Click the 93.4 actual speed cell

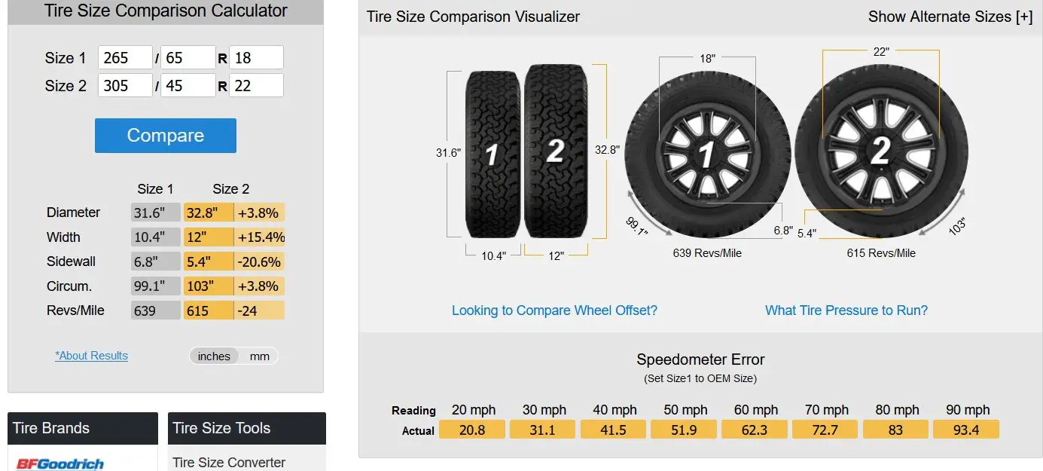966,430
